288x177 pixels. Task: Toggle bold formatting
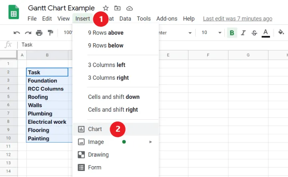tap(232, 33)
